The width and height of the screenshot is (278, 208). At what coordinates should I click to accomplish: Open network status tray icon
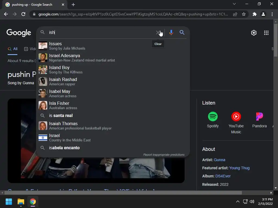[245, 201]
